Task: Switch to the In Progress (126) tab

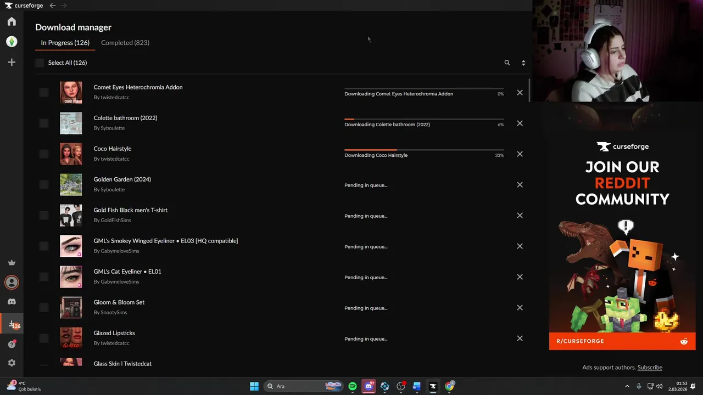Action: 65,43
